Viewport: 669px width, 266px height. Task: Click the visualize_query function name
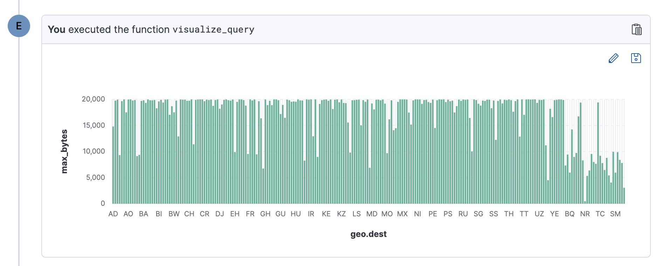click(x=213, y=30)
